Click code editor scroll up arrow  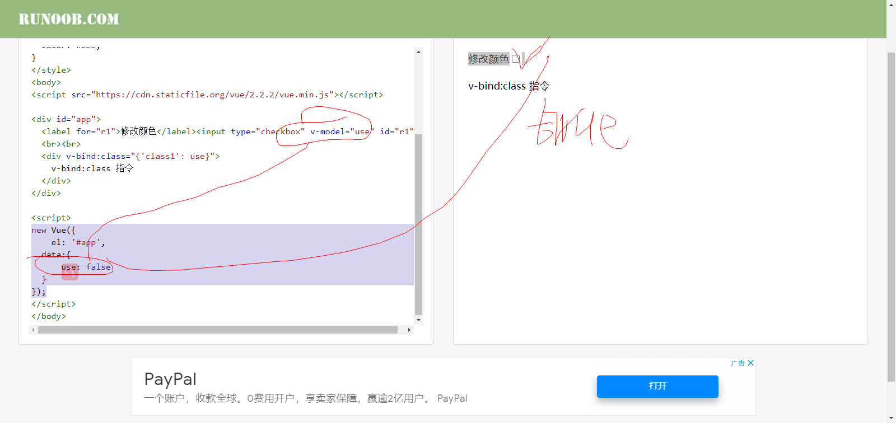click(418, 52)
